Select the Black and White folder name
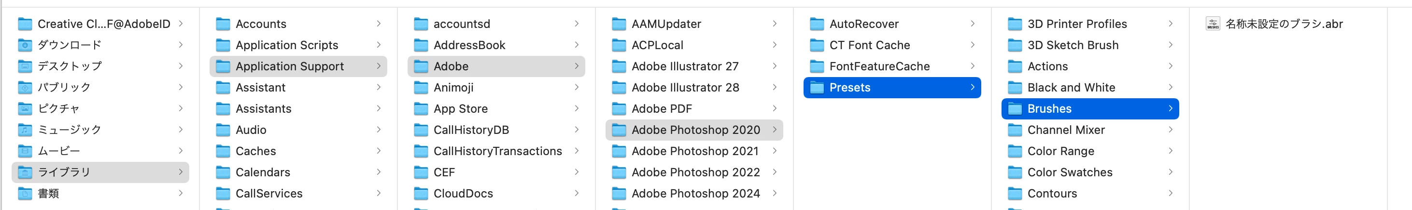The image size is (1412, 210). tap(1071, 88)
